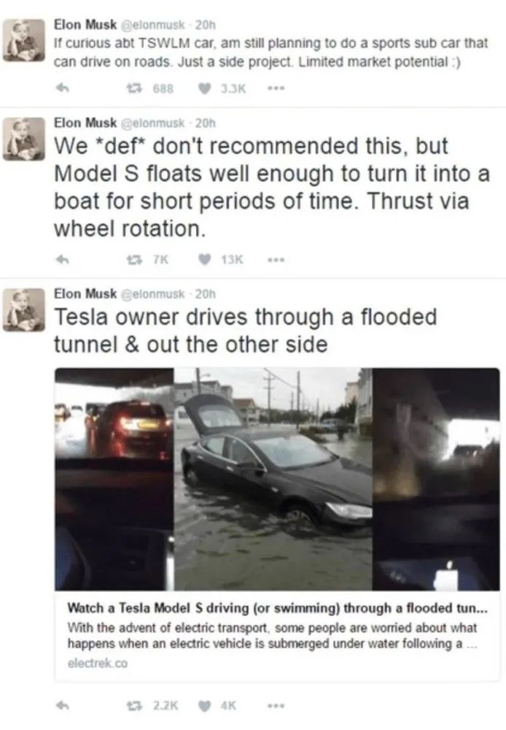Open more options on flooded tunnel tweet
This screenshot has height=730, width=506.
[276, 706]
